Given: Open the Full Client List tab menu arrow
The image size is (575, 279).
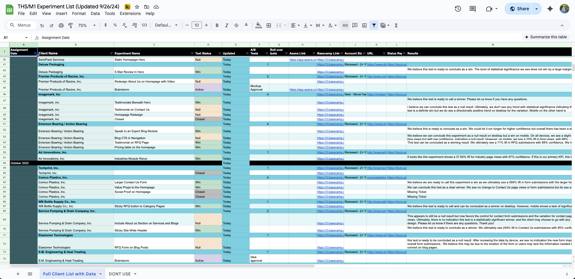Looking at the screenshot, I should 100,274.
